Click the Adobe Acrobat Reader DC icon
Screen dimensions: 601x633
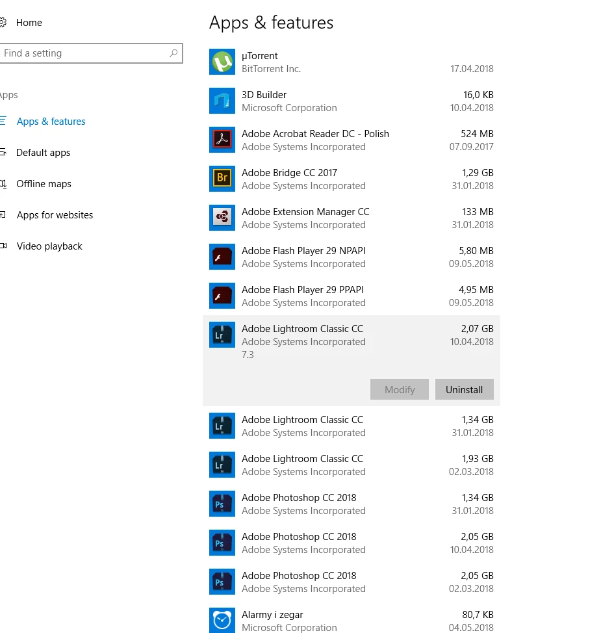point(222,140)
